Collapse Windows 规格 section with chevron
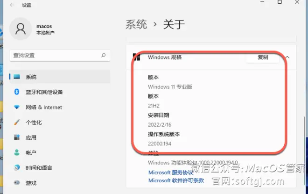This screenshot has width=308, height=194. click(x=287, y=57)
